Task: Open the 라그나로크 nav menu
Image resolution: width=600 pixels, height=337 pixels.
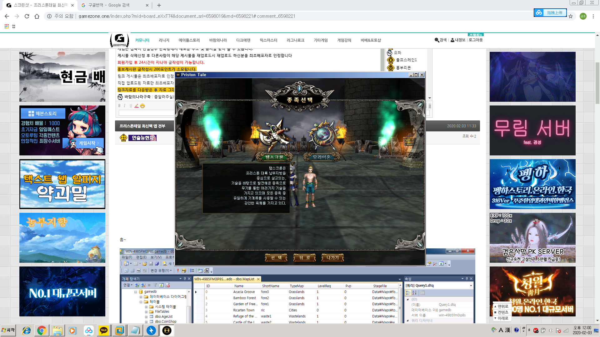Action: [295, 40]
